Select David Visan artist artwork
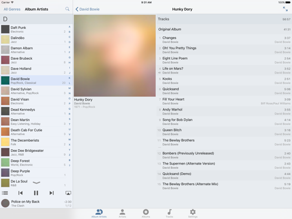Screen dimensions: 292x219 [x=5, y=101]
